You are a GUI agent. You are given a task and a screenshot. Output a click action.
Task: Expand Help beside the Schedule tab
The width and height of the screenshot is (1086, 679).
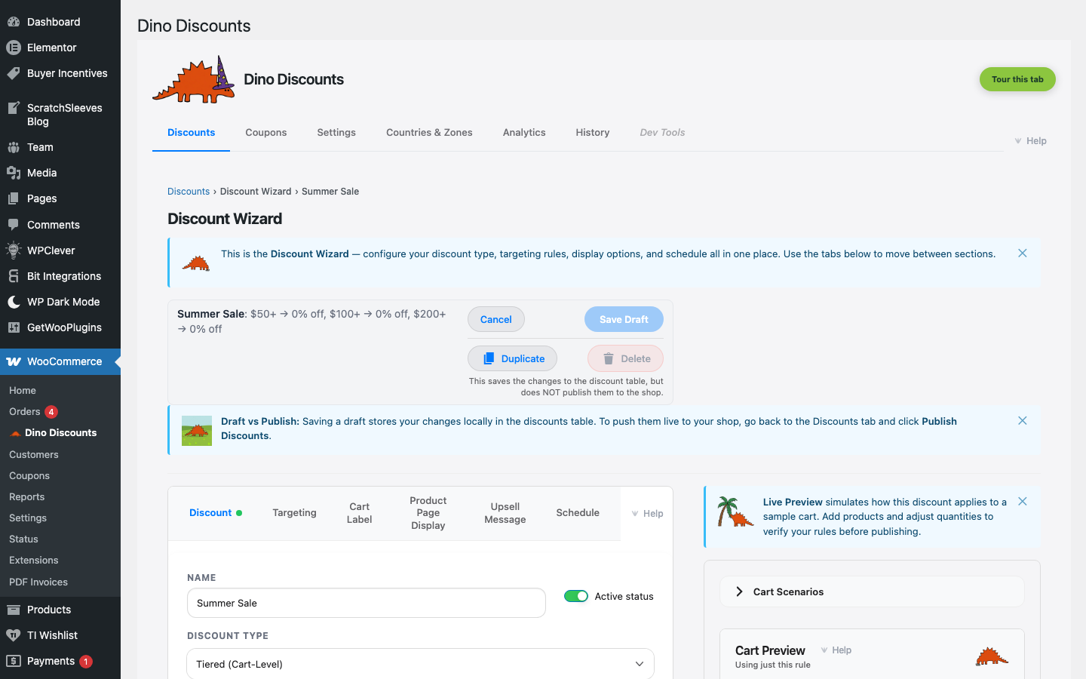(x=647, y=514)
